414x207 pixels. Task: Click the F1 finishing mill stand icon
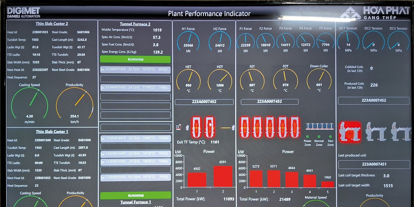[x=245, y=127]
